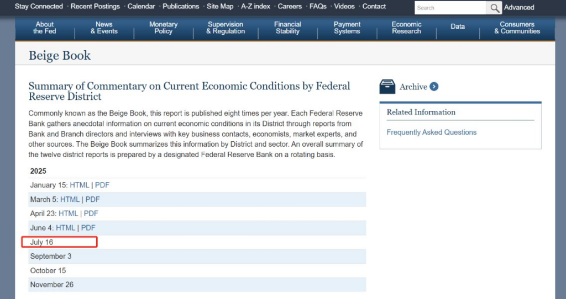Open Financial Stability menu
Viewport: 566px width, 299px height.
[287, 28]
